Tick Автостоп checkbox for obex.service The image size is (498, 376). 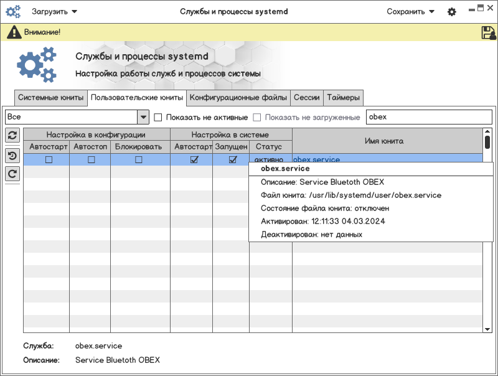click(x=92, y=160)
